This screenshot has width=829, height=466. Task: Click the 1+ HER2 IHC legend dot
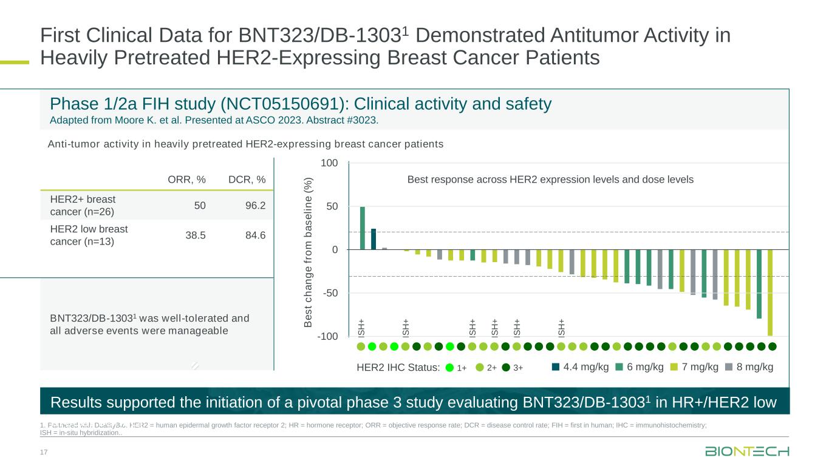tap(450, 367)
